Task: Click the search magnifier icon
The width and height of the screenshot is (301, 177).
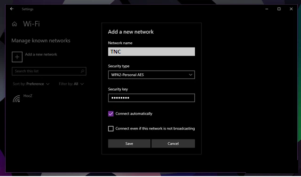Action: [x=82, y=71]
